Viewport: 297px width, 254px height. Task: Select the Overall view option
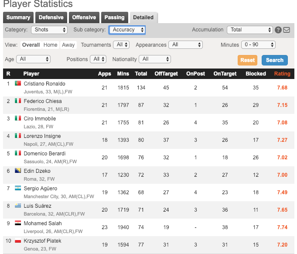[x=31, y=45]
